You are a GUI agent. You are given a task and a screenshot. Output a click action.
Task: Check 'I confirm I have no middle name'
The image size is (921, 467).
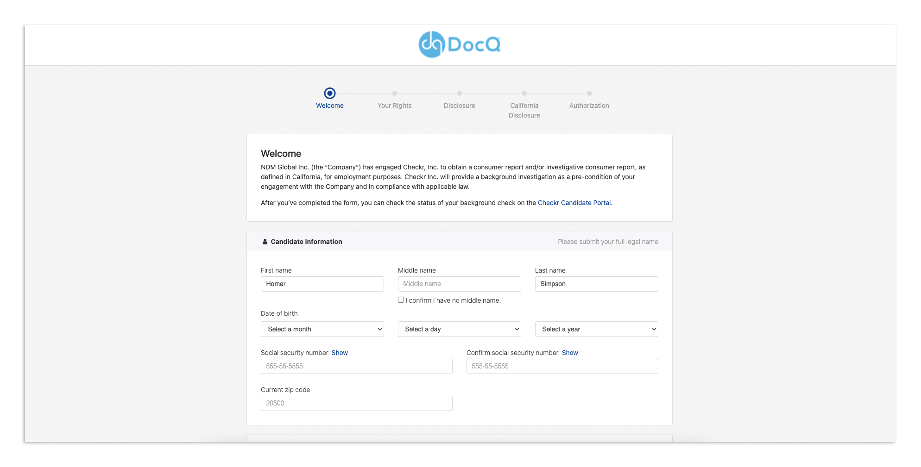click(x=401, y=300)
